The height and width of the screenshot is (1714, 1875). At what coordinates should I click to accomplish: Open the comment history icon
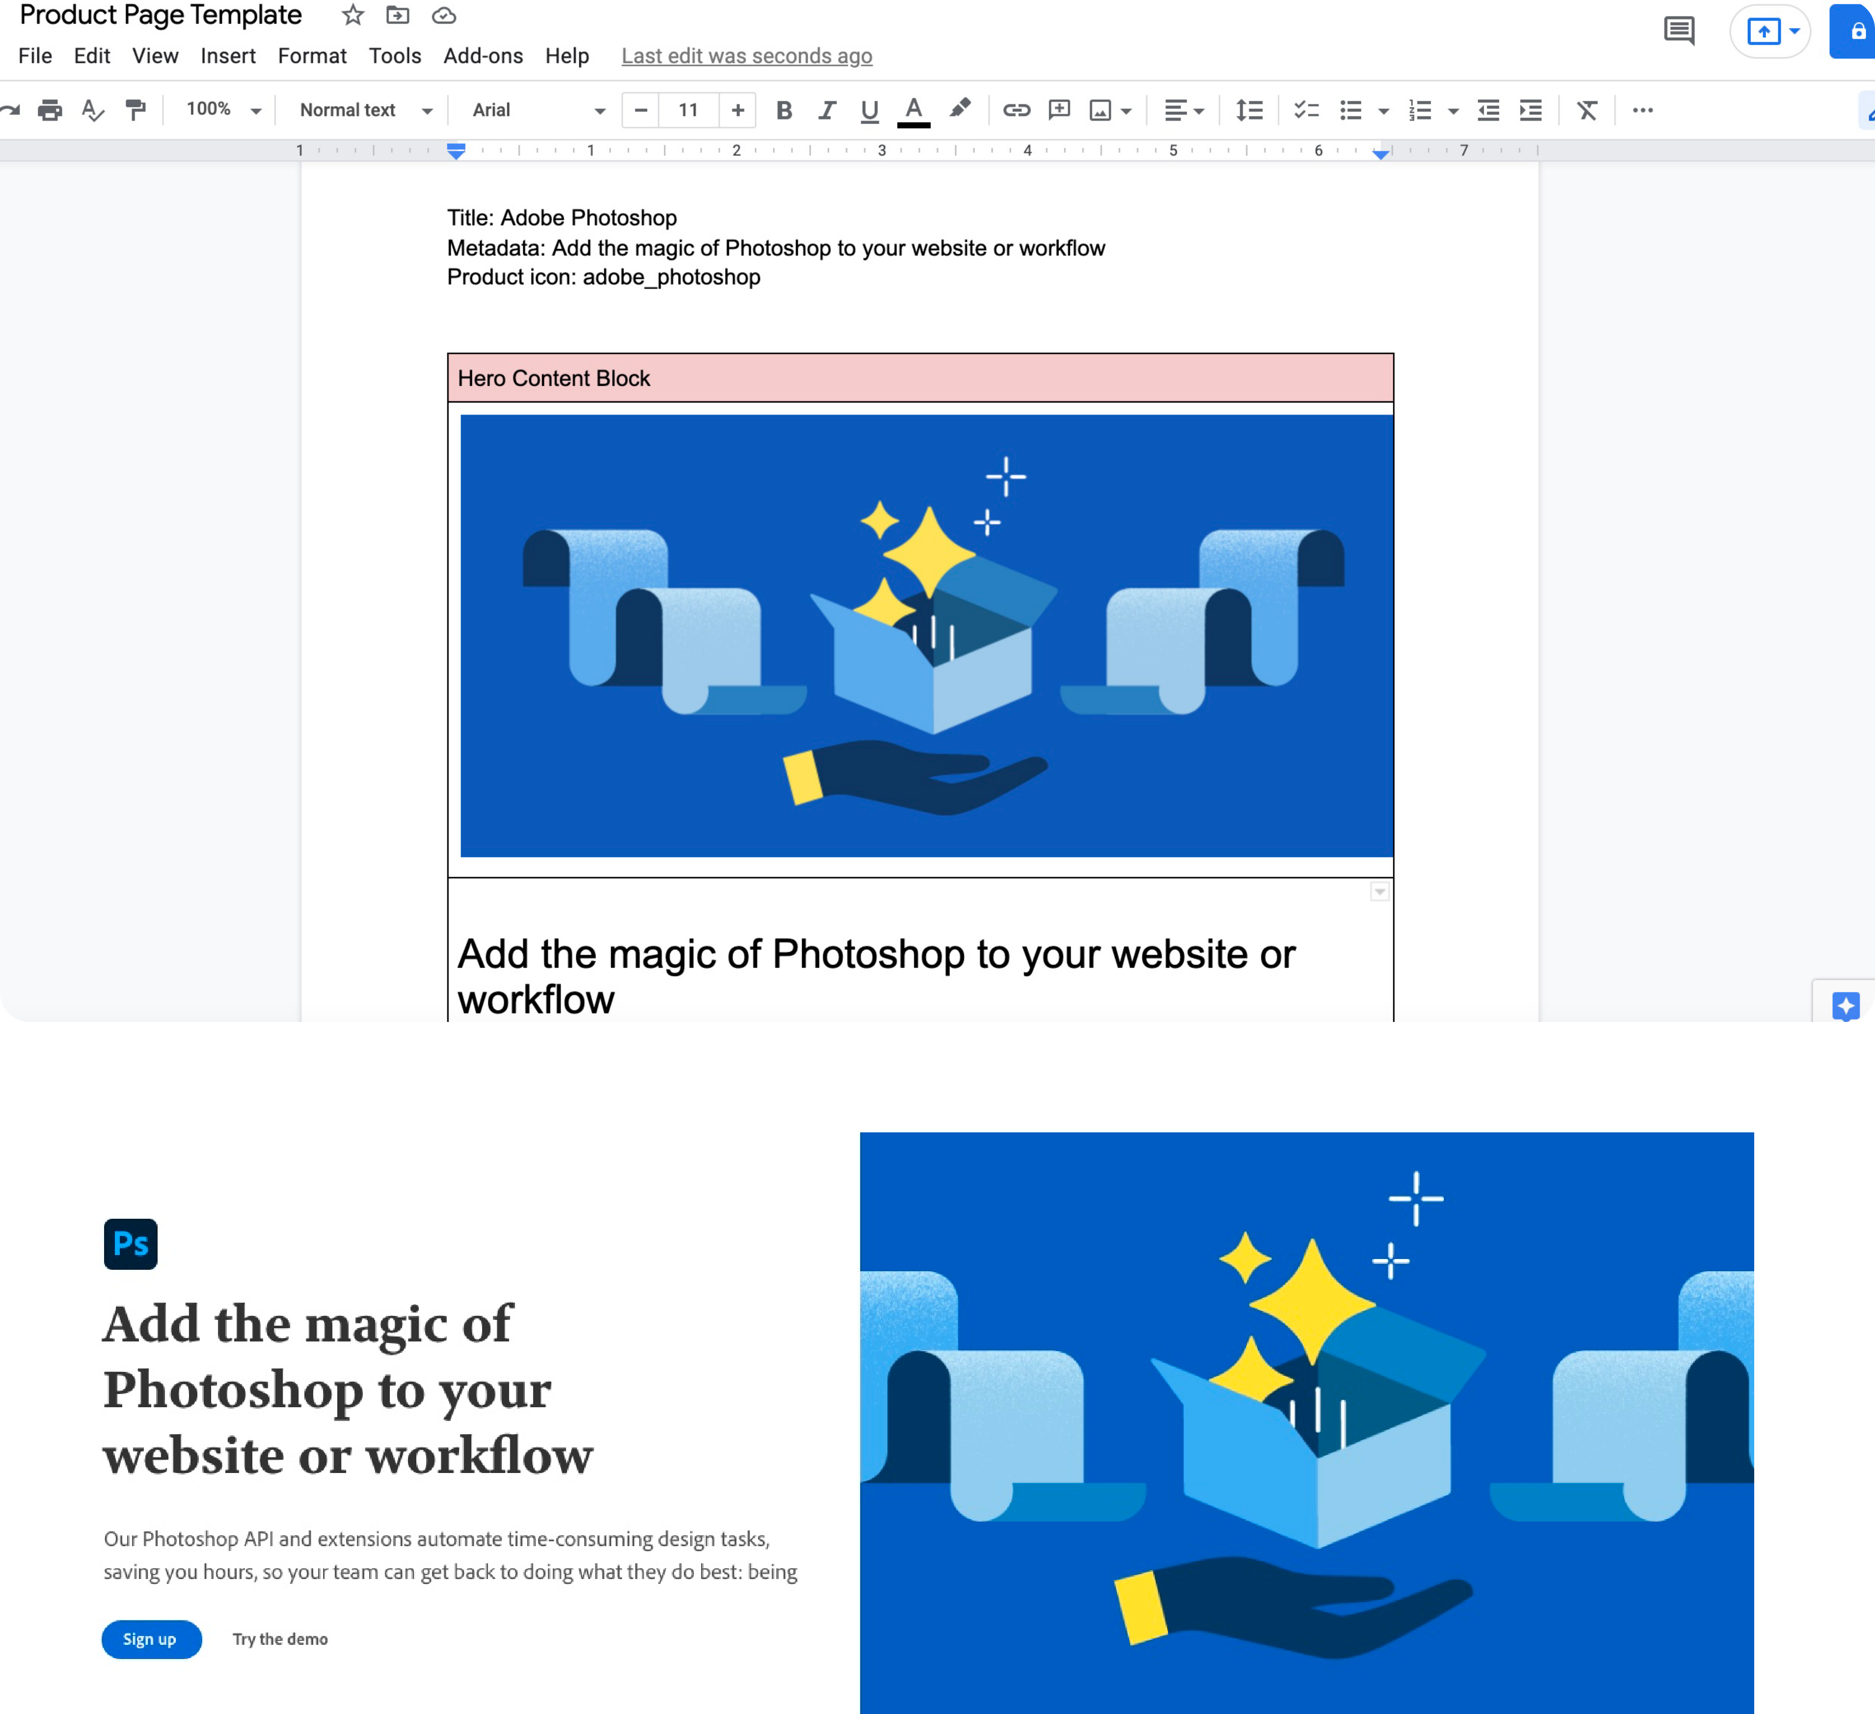point(1679,31)
